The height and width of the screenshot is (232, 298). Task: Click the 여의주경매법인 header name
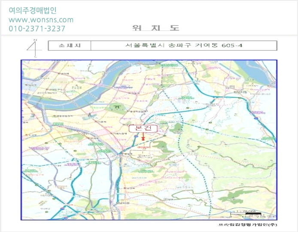(33, 10)
